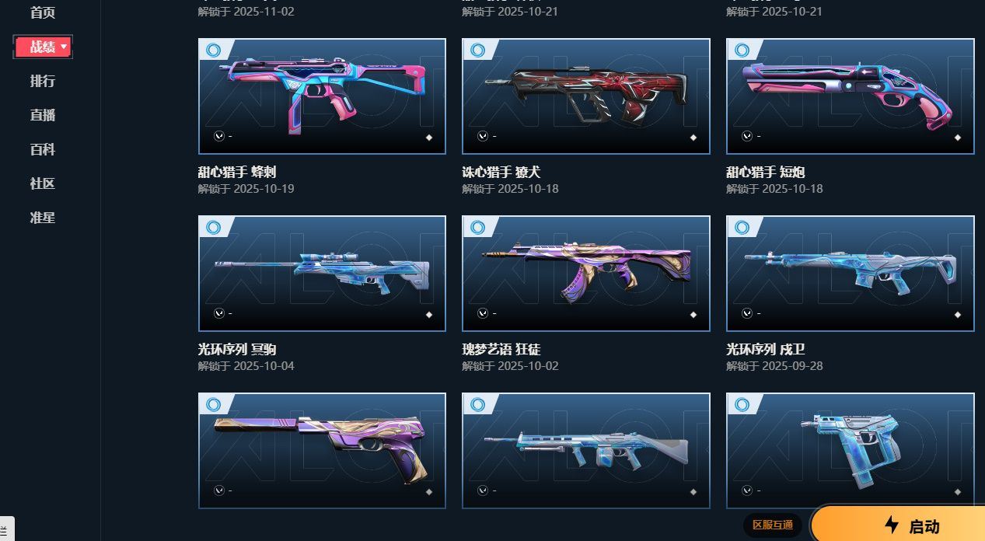Click the diamond tier icon on 甜心猎手 蜂刺 card

(x=429, y=138)
